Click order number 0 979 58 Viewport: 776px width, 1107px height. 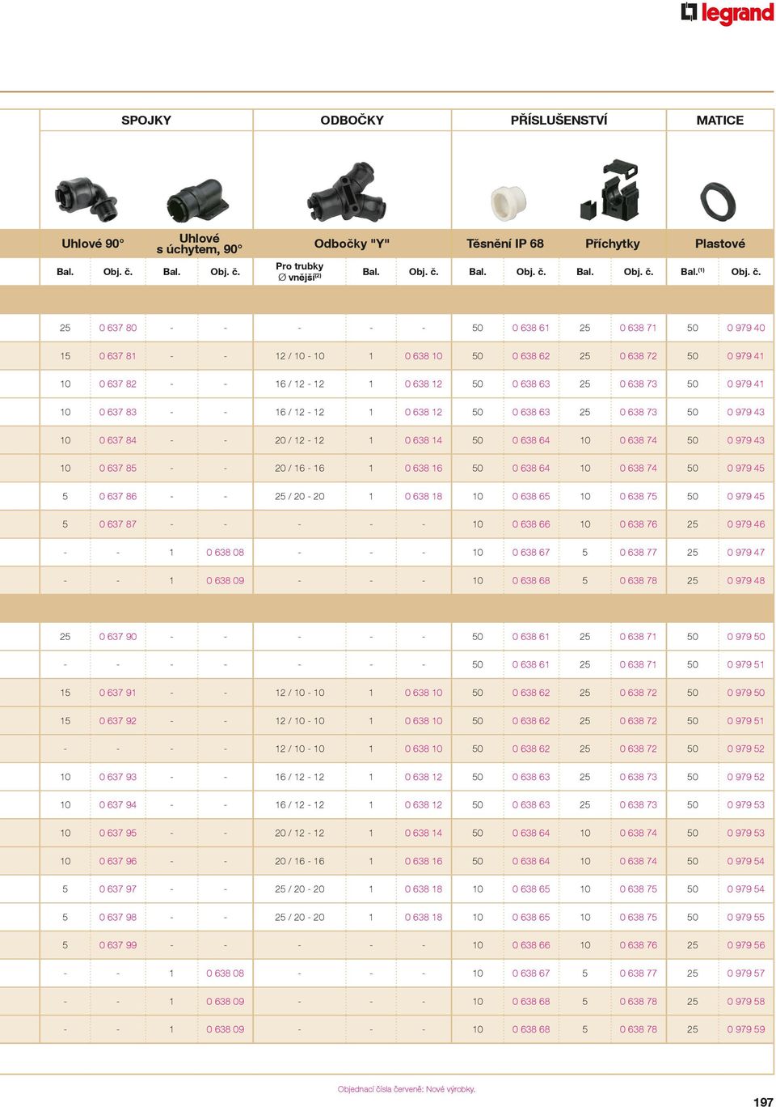tap(746, 1001)
